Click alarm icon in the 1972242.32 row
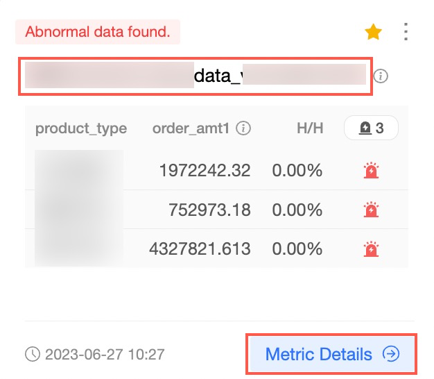434x379 pixels. click(371, 171)
